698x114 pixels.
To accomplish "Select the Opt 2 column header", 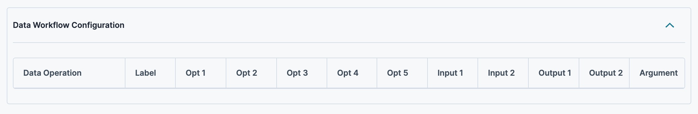I will pyautogui.click(x=251, y=73).
